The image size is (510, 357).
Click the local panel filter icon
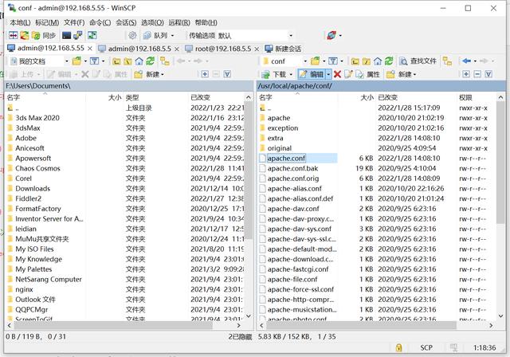pos(94,61)
